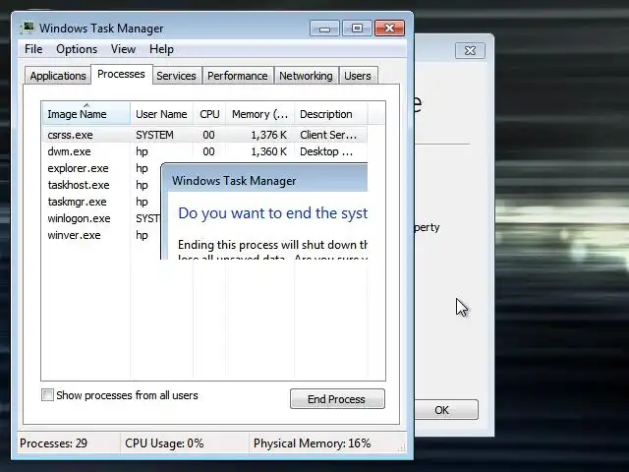
Task: Enable Show processes from all users
Action: pyautogui.click(x=47, y=395)
